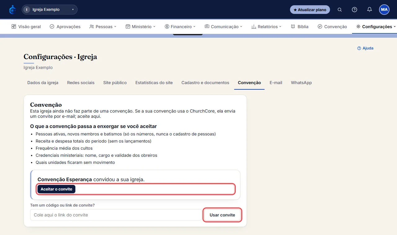Viewport: 397px width, 235px height.
Task: Expand the Igreja Exemplo church selector
Action: point(50,10)
